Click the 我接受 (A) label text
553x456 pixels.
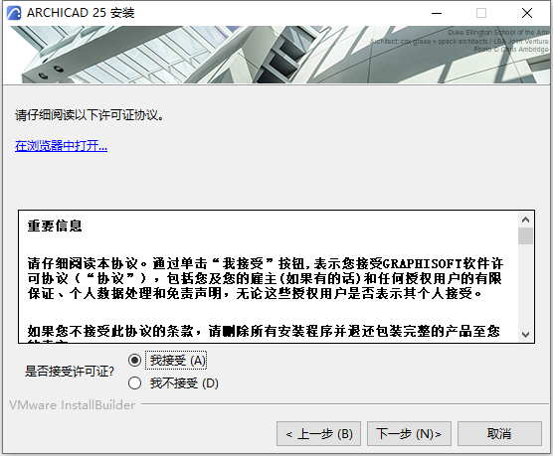tap(177, 361)
